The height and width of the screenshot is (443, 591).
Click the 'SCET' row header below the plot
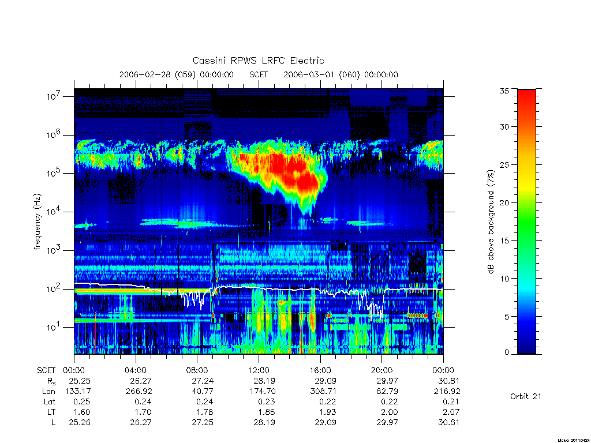tap(46, 370)
